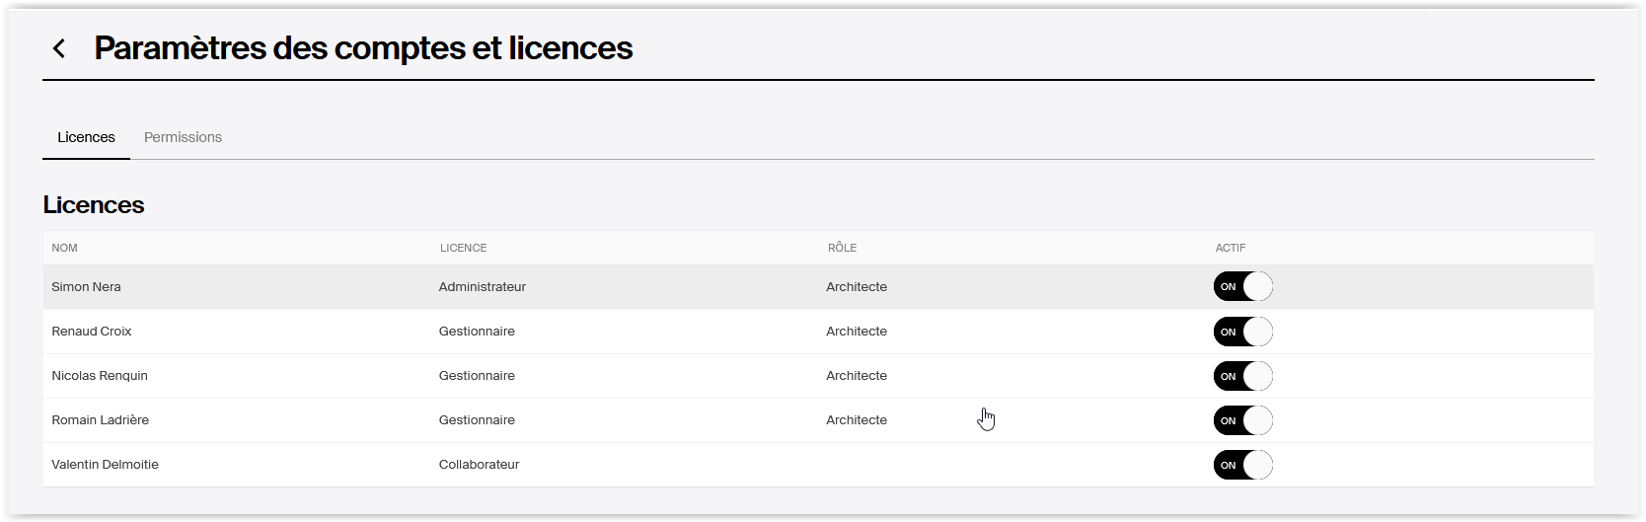The image size is (1646, 522).
Task: Click Romain Ladrière's Gestionnaire licence
Action: coord(477,420)
